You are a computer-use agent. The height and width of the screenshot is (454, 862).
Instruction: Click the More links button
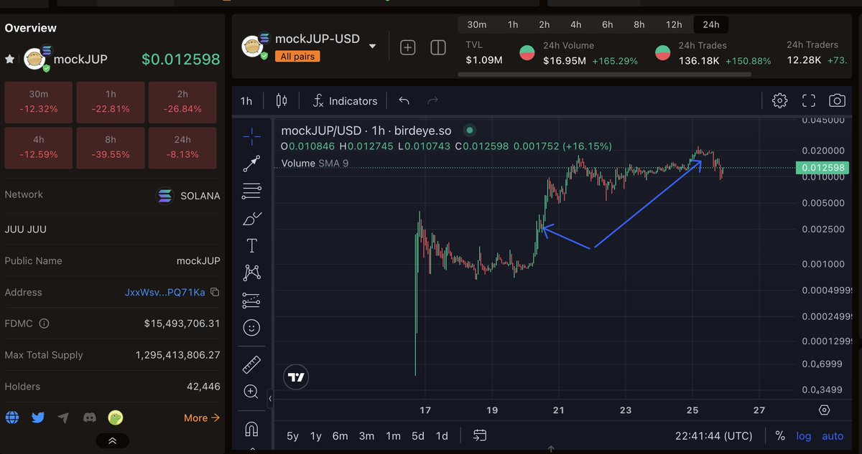tap(202, 417)
